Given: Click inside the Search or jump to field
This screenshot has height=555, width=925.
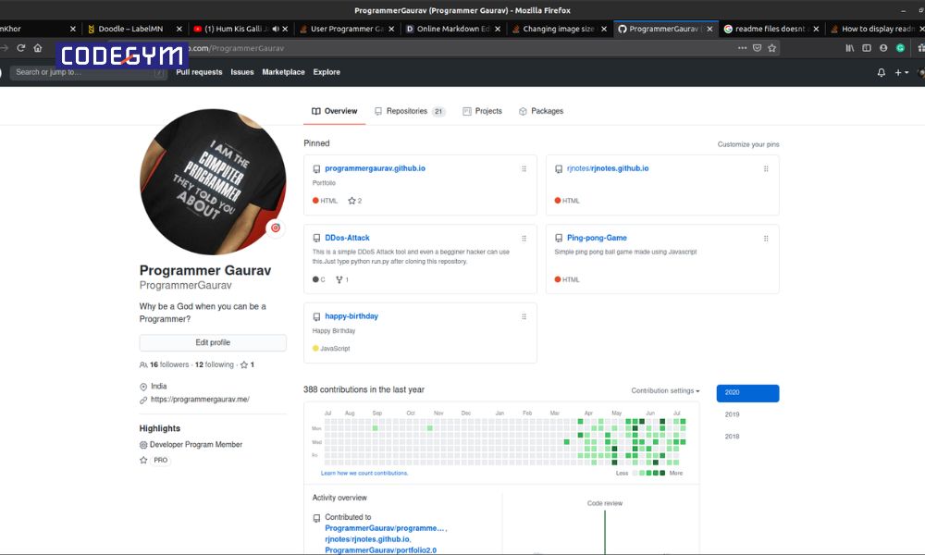Looking at the screenshot, I should tap(83, 71).
